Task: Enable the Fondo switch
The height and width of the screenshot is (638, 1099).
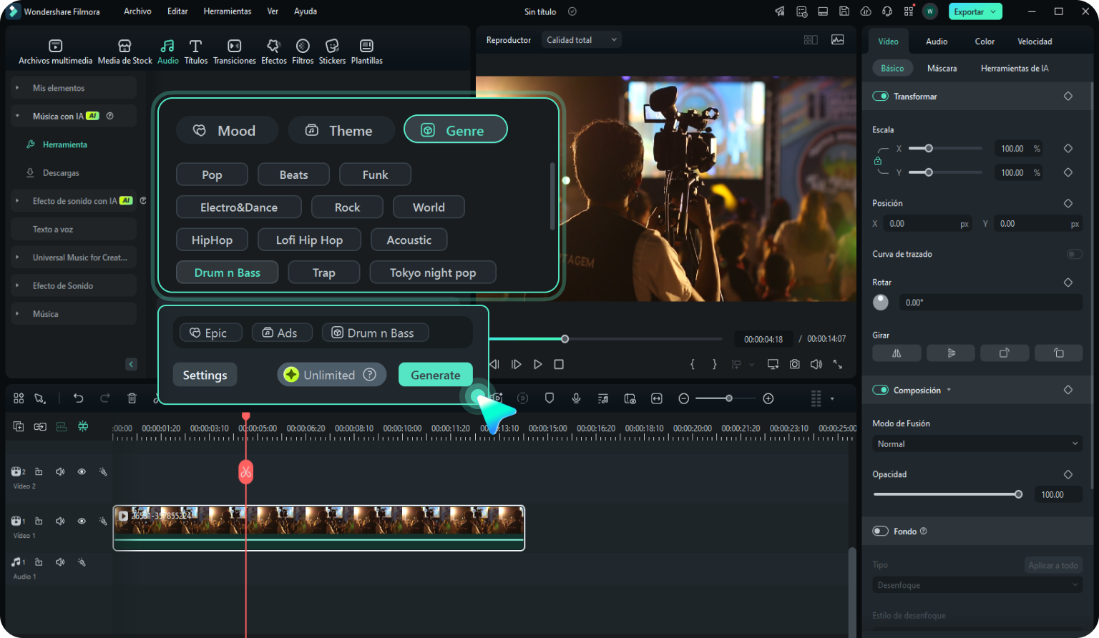Action: (881, 531)
